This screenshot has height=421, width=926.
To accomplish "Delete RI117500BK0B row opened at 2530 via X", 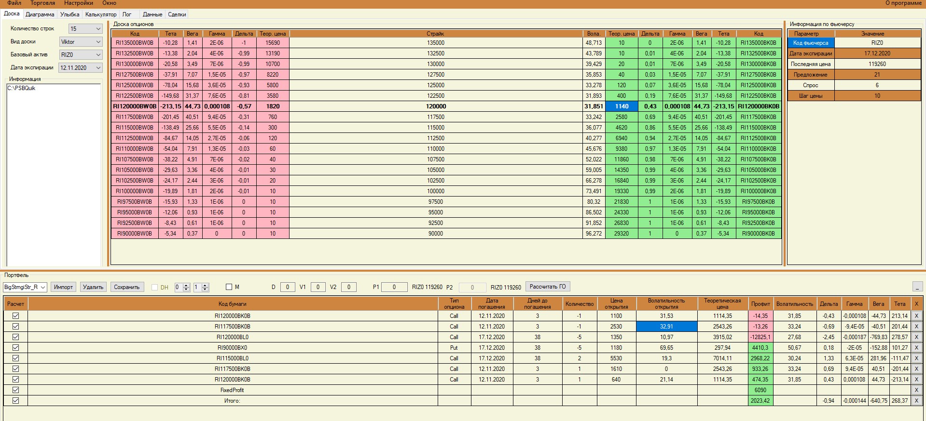I will (x=916, y=327).
